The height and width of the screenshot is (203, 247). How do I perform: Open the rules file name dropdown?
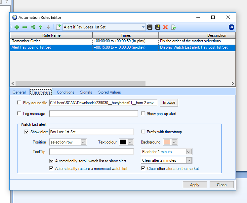click(143, 27)
